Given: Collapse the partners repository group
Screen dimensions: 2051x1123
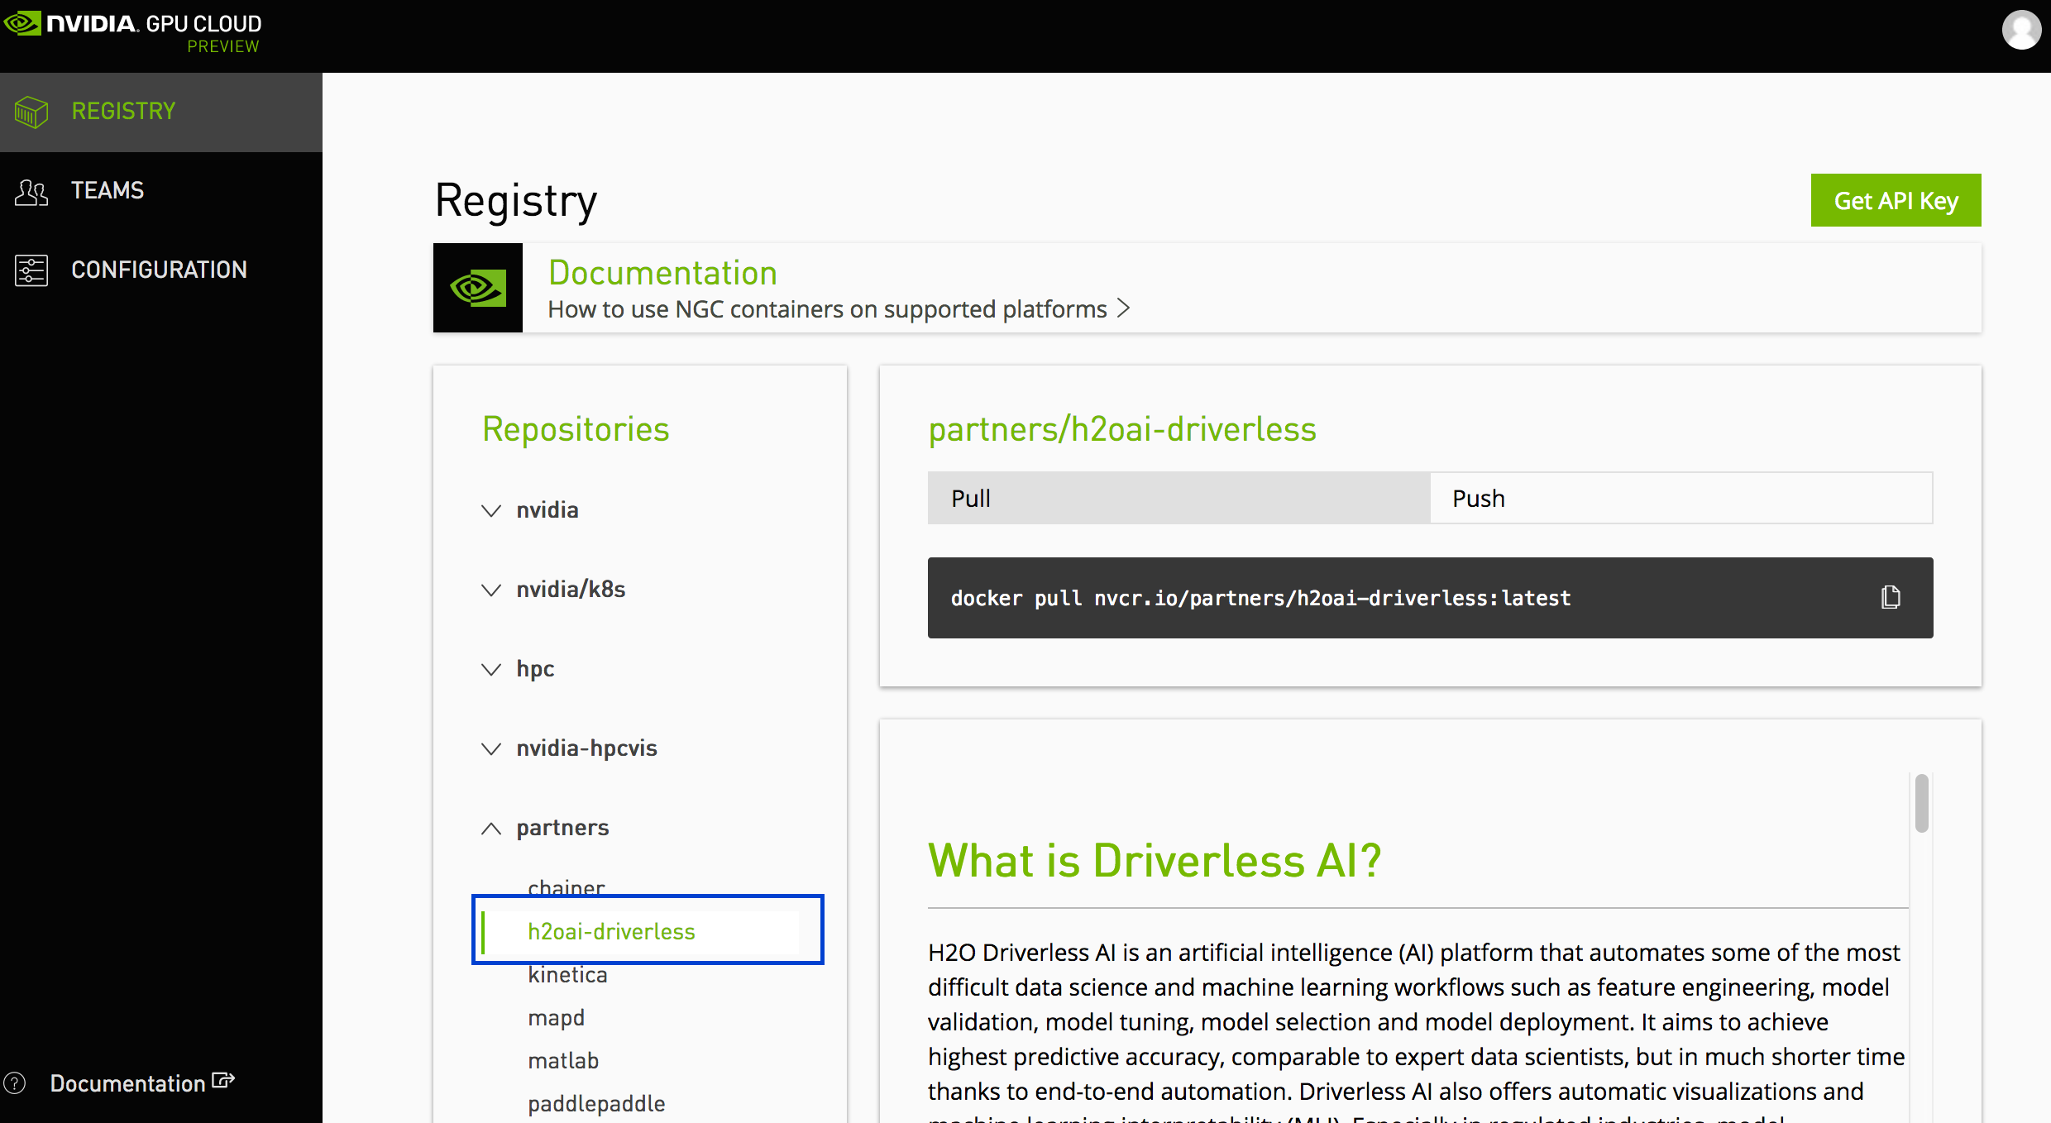Looking at the screenshot, I should (491, 828).
